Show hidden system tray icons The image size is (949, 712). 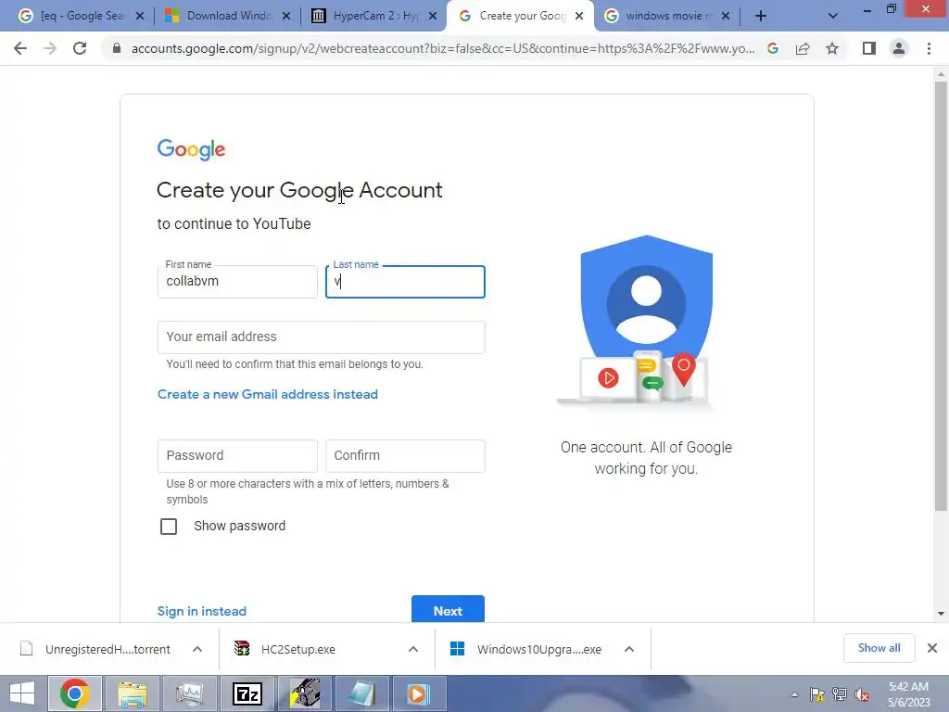[794, 694]
